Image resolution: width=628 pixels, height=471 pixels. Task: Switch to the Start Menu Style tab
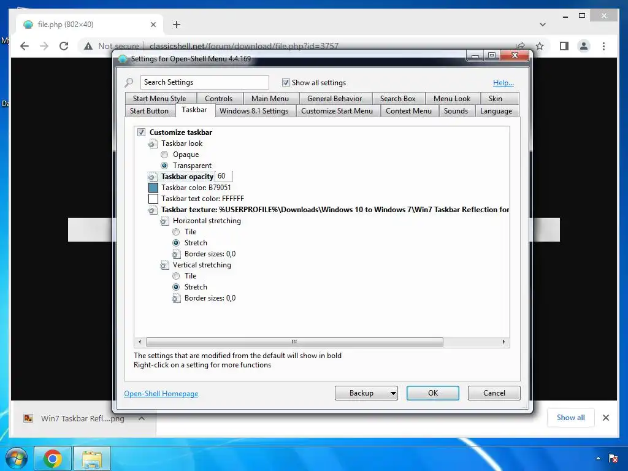coord(159,99)
